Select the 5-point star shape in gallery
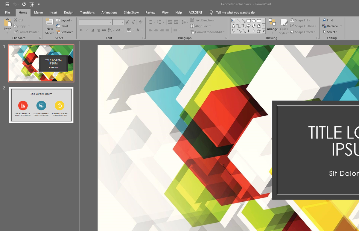The height and width of the screenshot is (231, 359). click(x=259, y=31)
